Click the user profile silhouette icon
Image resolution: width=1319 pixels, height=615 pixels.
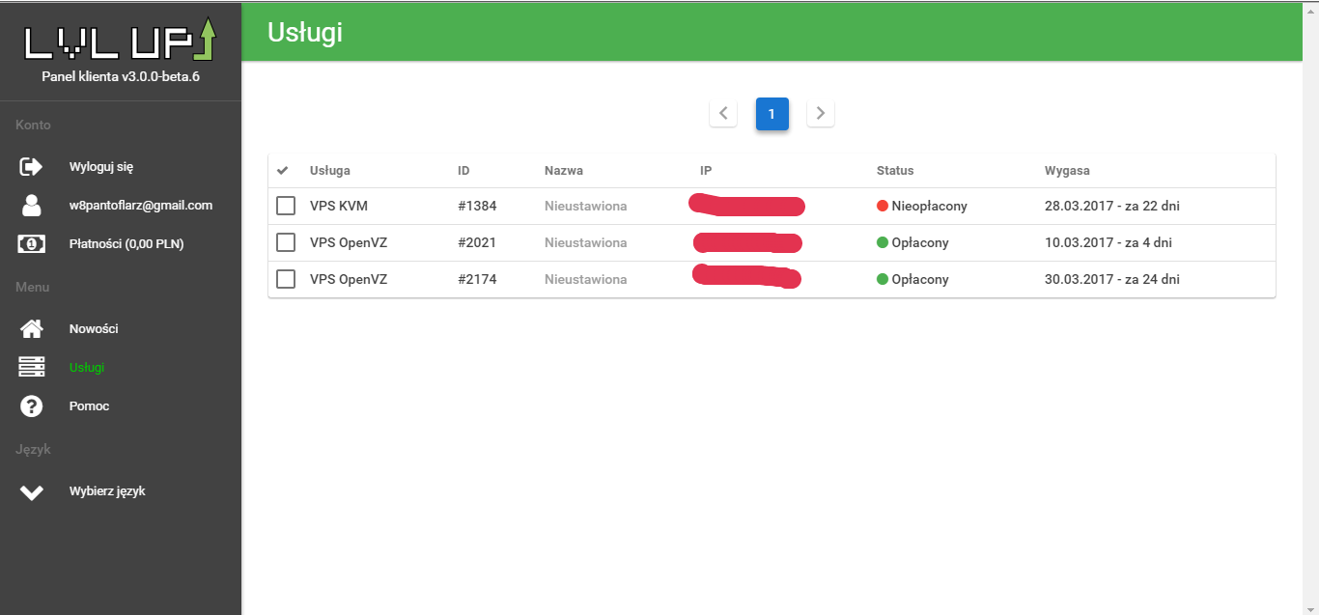(x=32, y=206)
